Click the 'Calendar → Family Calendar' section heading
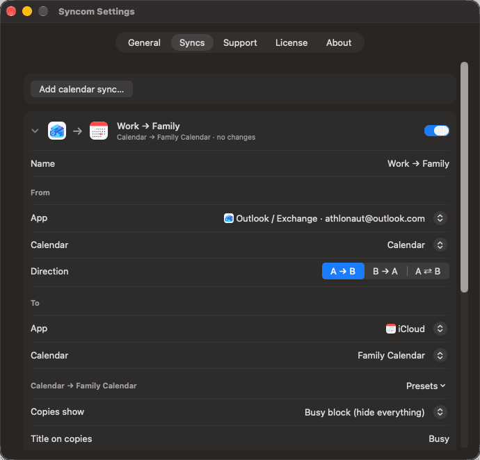Image resolution: width=480 pixels, height=460 pixels. [83, 386]
